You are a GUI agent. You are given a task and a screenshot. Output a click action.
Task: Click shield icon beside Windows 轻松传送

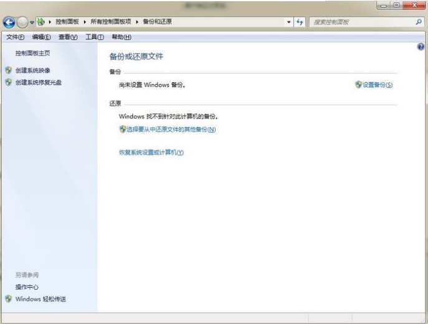[x=9, y=299]
